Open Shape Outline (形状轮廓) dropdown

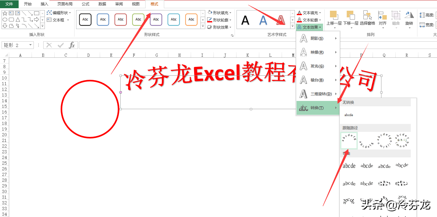[219, 20]
